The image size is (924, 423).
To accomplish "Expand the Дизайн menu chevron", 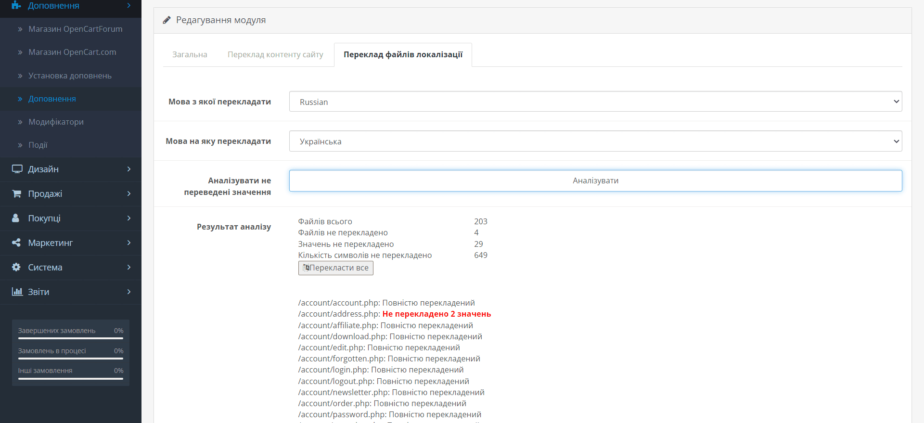I will [129, 169].
